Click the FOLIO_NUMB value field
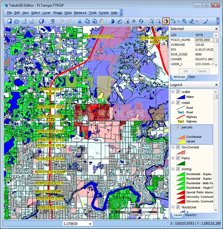The width and height of the screenshot is (223, 229). (204, 40)
